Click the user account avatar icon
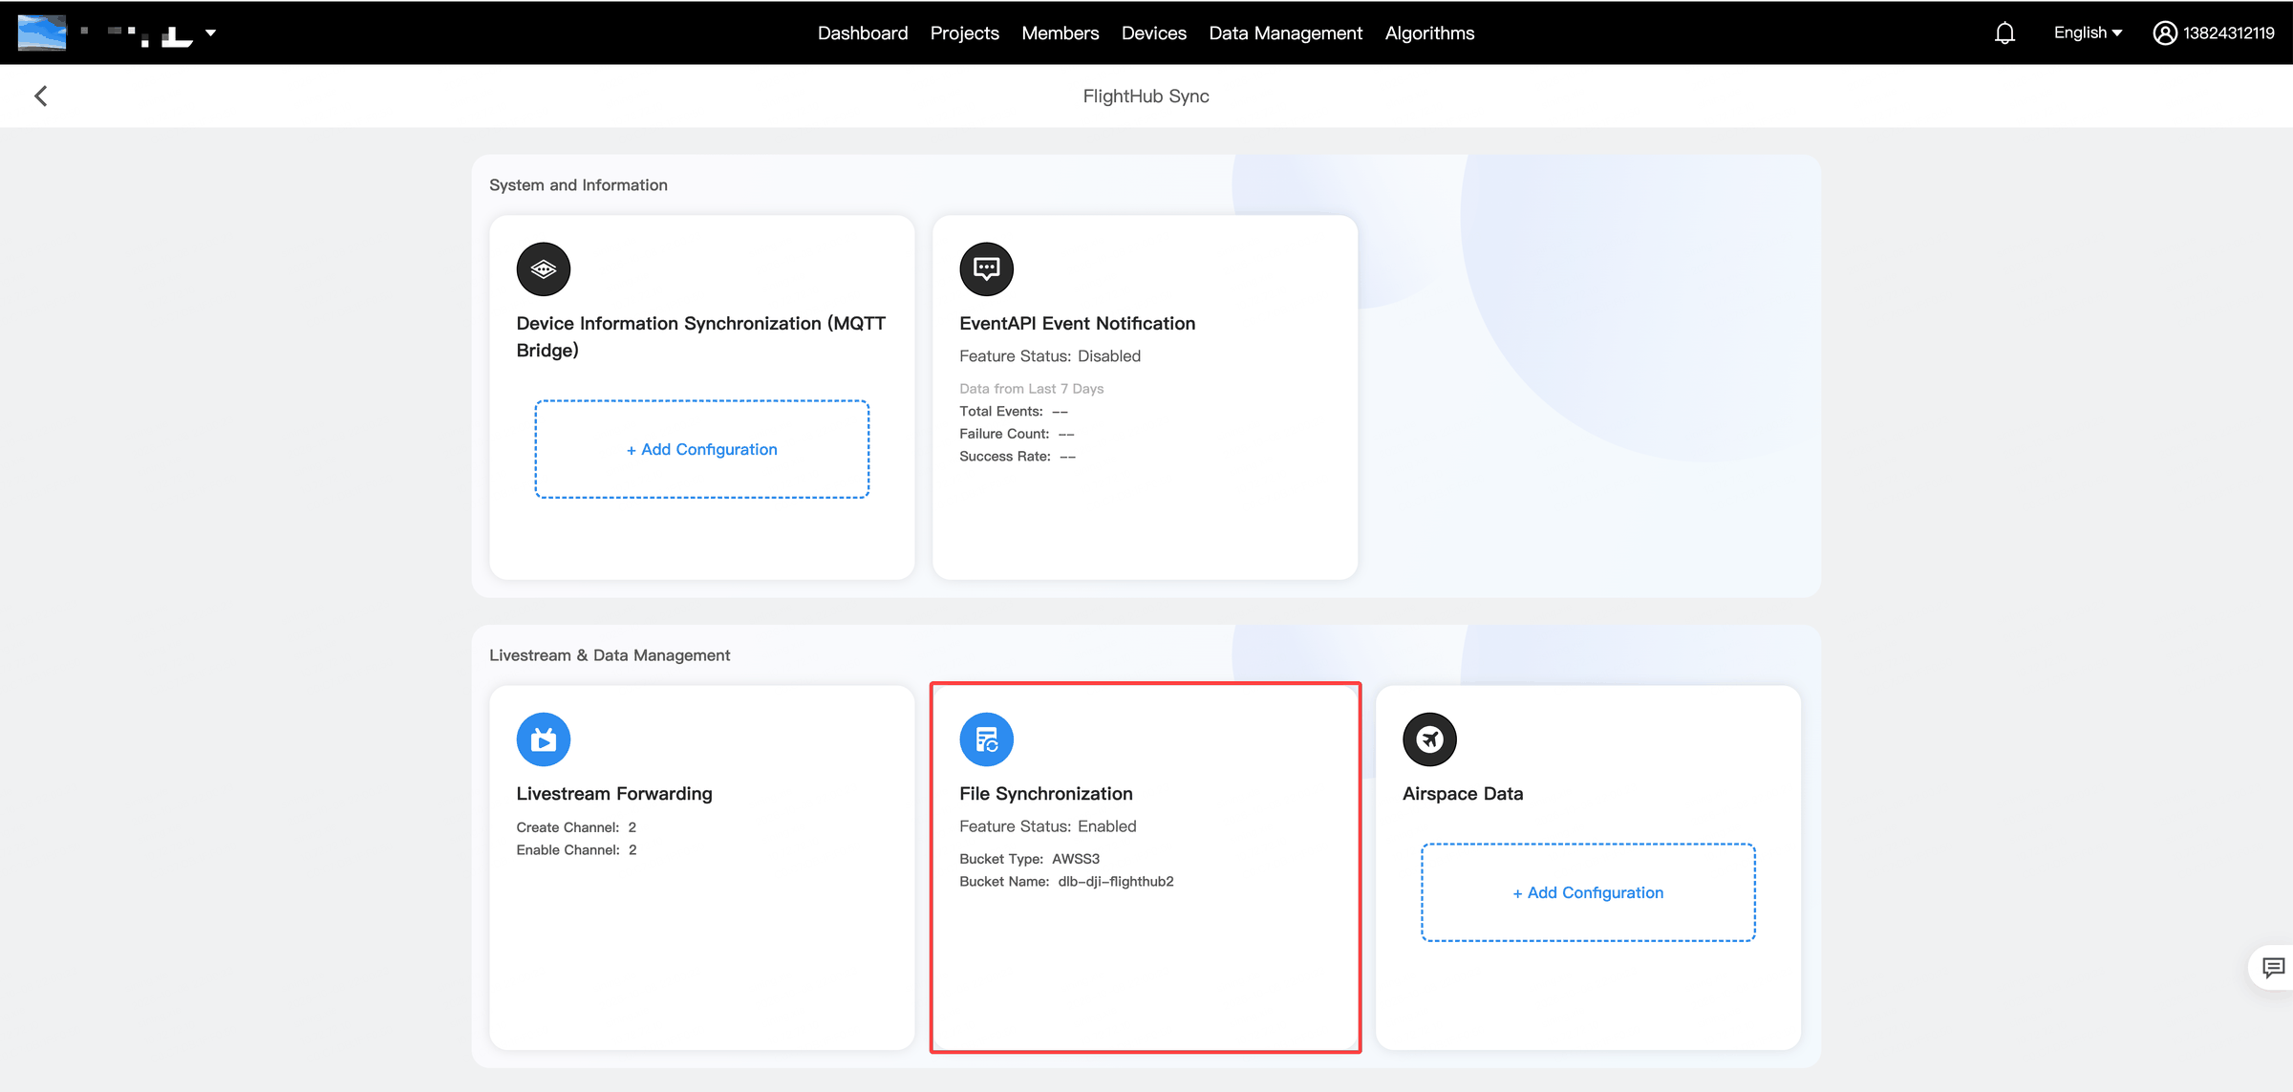Viewport: 2293px width, 1092px height. click(2164, 32)
